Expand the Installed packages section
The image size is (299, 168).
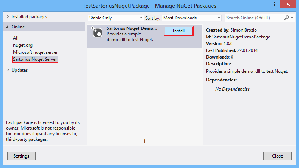(x=7, y=17)
